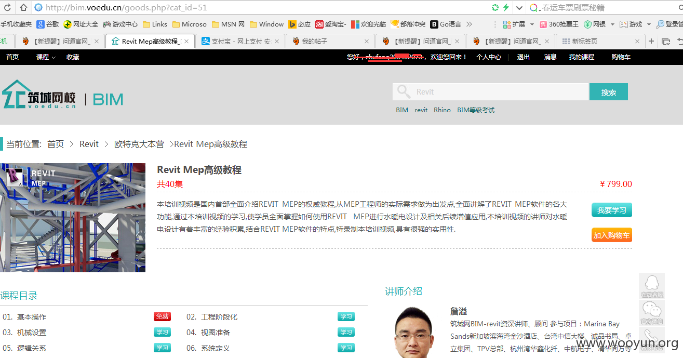Click 收藏 in the site navigation
Viewport: 683px width, 358px height.
click(73, 57)
